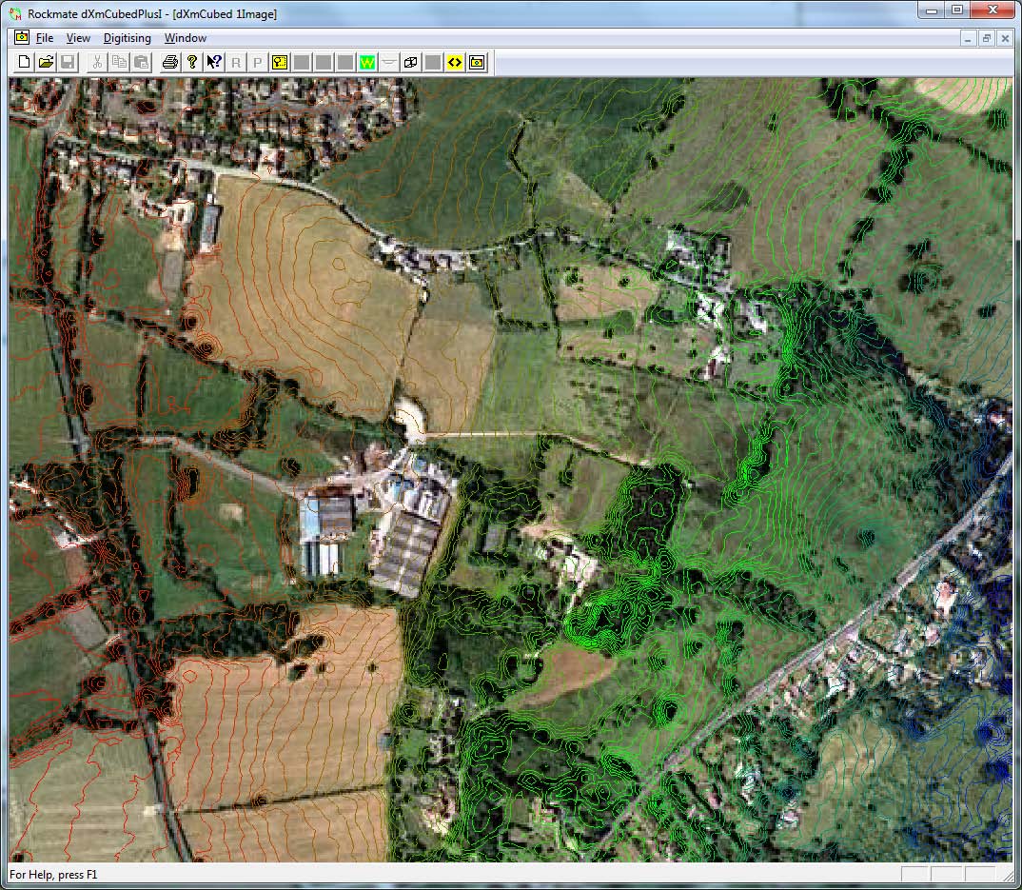Viewport: 1022px width, 890px height.
Task: Open the Digitising menu
Action: (x=127, y=38)
